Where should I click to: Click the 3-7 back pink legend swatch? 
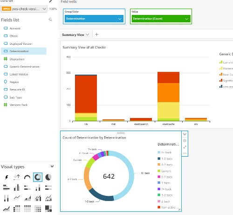[x=159, y=177]
